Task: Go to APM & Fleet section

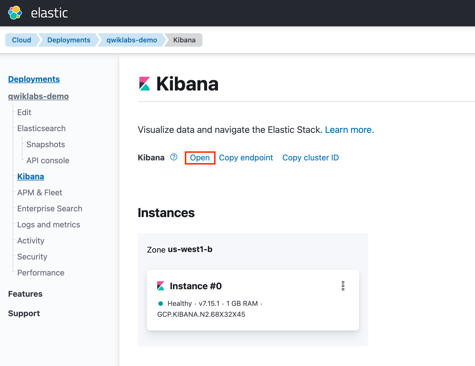Action: [40, 193]
